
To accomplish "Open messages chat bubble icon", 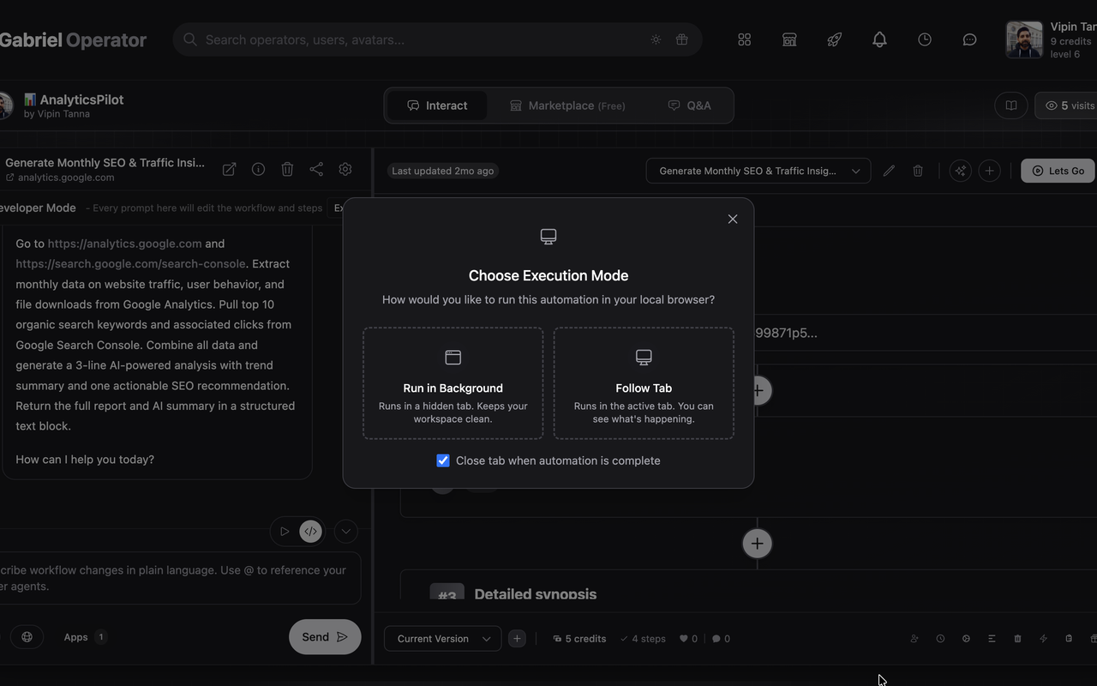I will click(969, 39).
